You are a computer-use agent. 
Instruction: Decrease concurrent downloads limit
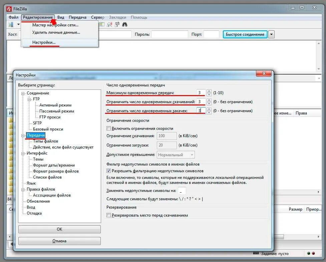pyautogui.click(x=209, y=103)
